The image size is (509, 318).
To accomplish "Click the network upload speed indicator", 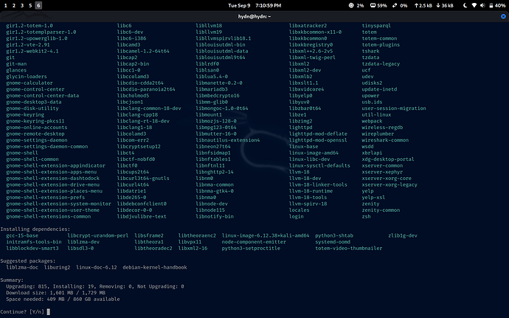I will coord(420,5).
